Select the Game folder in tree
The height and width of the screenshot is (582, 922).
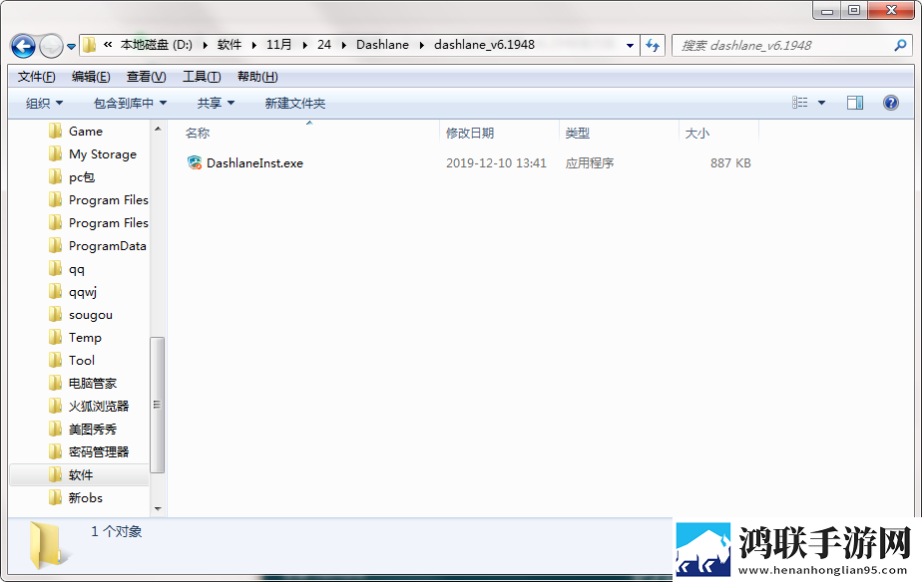pos(86,131)
